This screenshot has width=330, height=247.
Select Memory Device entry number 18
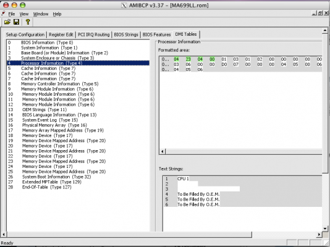click(78, 136)
